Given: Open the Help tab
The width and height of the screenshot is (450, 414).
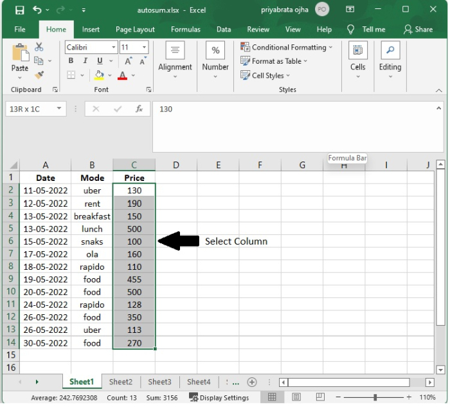Looking at the screenshot, I should pyautogui.click(x=324, y=30).
